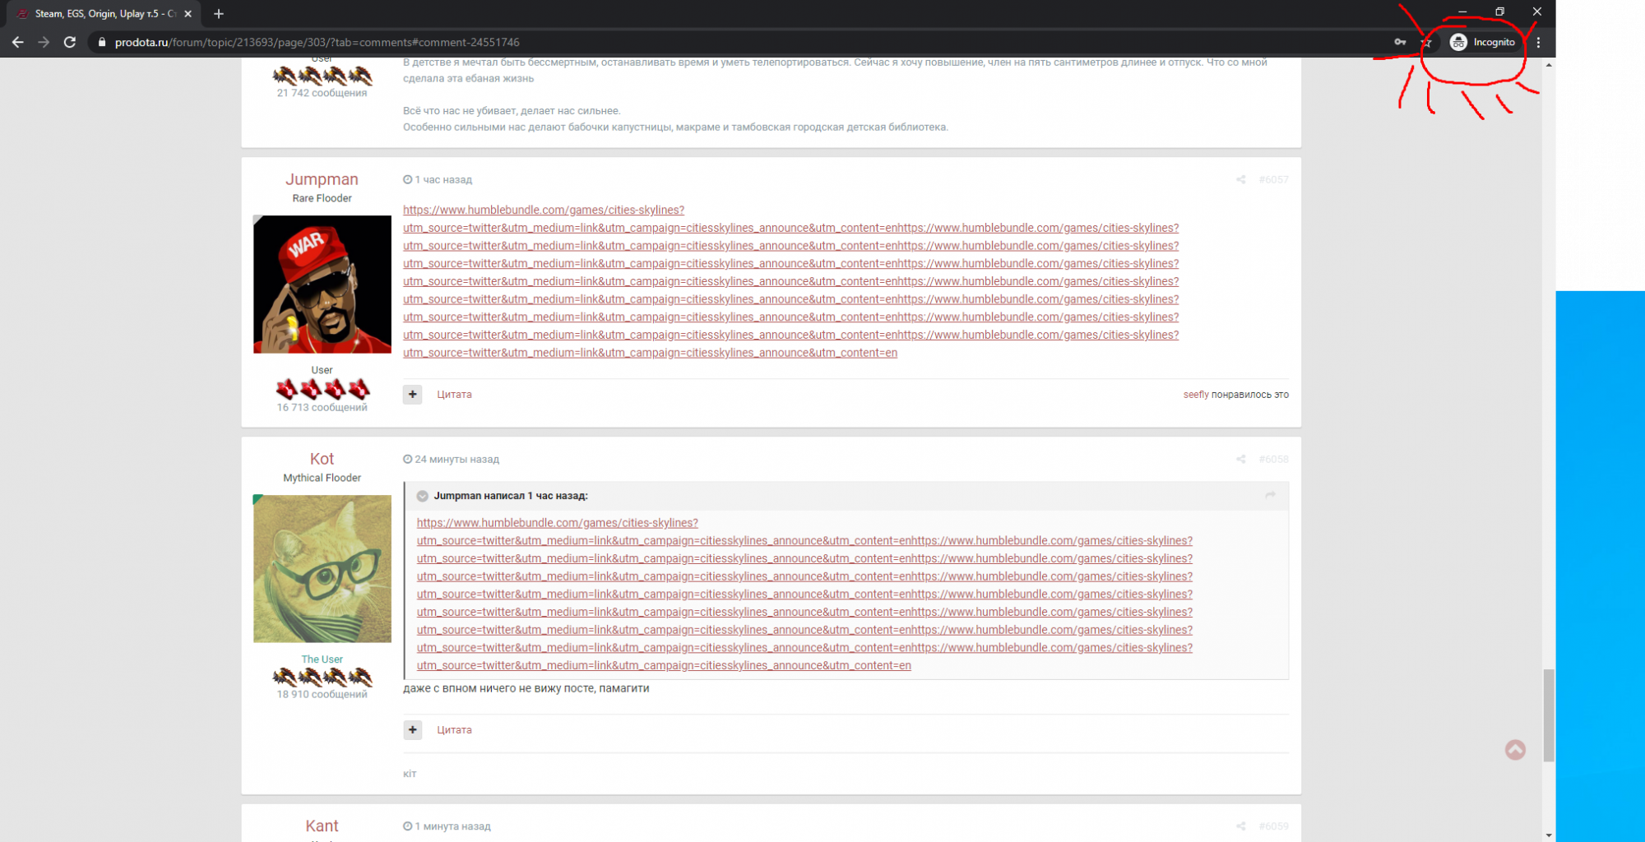The height and width of the screenshot is (842, 1645).
Task: Bookmark this page with star icon
Action: tap(1426, 42)
